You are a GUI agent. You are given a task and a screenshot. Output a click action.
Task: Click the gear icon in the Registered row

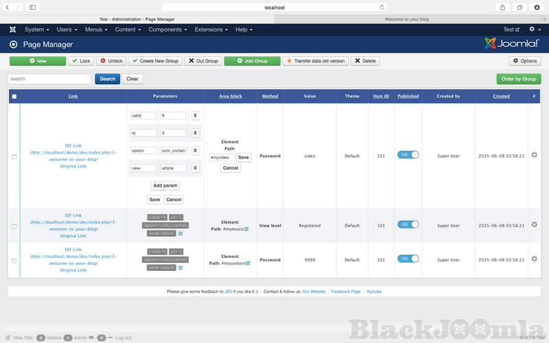(x=534, y=224)
